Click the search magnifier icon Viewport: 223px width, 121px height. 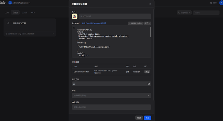tap(195, 13)
